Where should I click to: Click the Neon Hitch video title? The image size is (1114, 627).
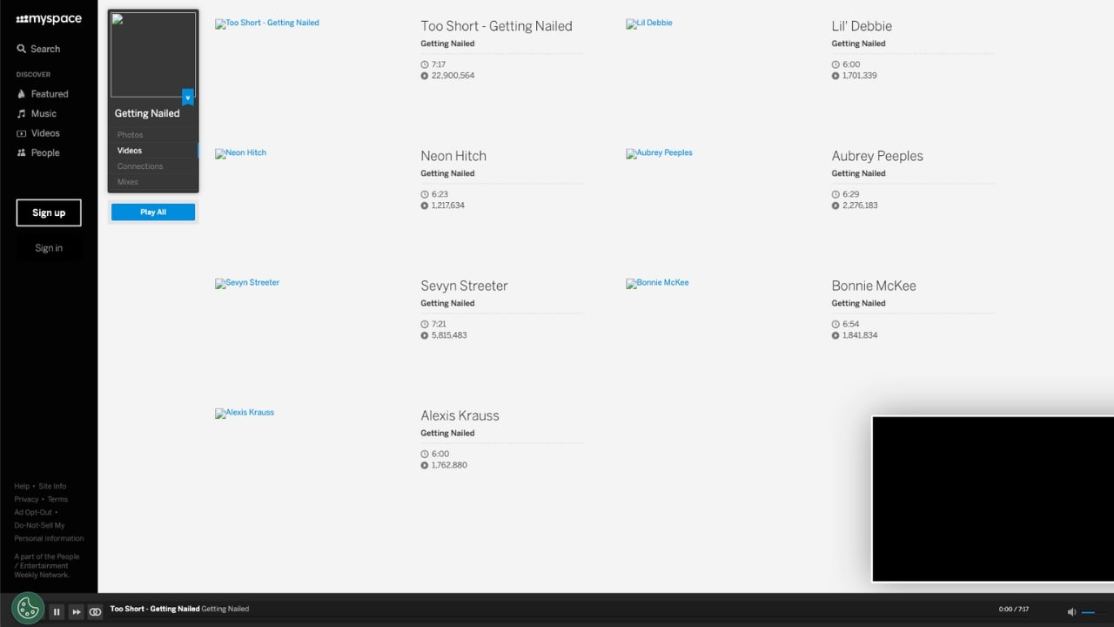453,156
